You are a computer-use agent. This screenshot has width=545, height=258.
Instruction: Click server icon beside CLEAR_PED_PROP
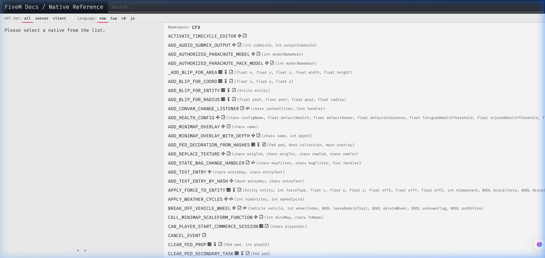pos(209,244)
